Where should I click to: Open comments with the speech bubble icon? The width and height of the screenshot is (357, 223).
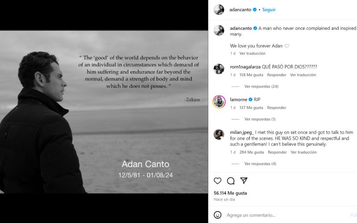click(231, 181)
